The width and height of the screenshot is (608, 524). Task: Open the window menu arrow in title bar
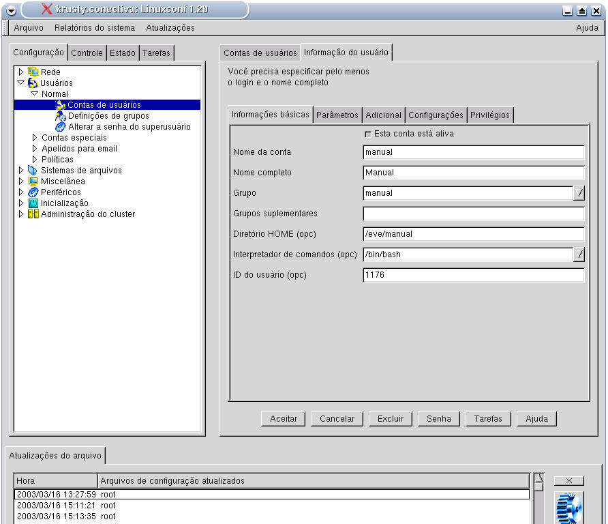(11, 10)
